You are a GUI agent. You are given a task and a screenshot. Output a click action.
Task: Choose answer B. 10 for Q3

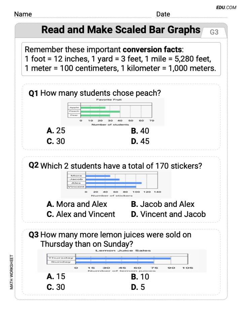(140, 277)
